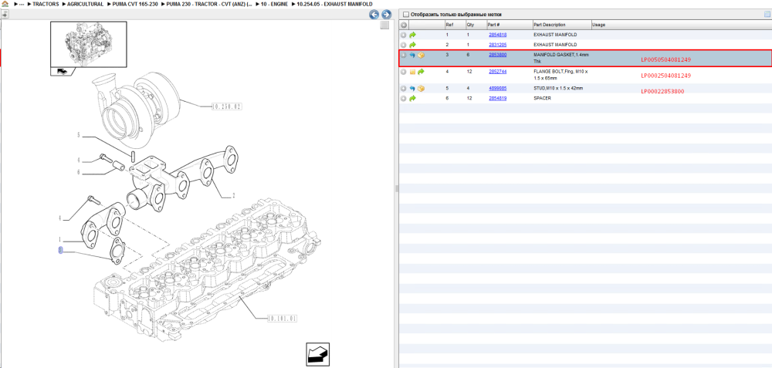
Task: Click the green arrow on the FLANGE BOLT row
Action: click(421, 72)
